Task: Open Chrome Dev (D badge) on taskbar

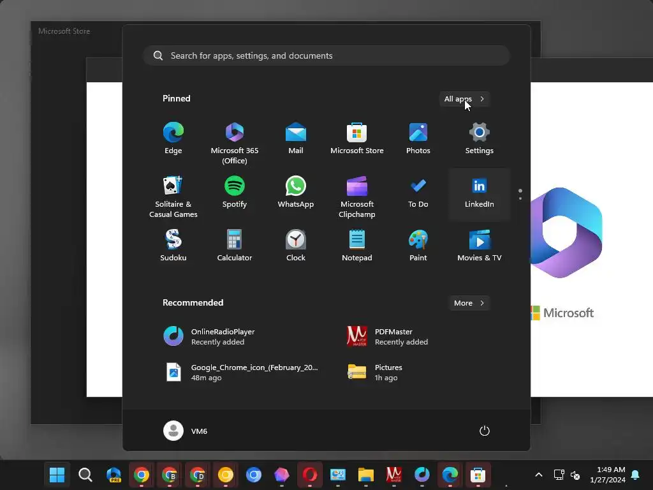Action: tap(198, 475)
